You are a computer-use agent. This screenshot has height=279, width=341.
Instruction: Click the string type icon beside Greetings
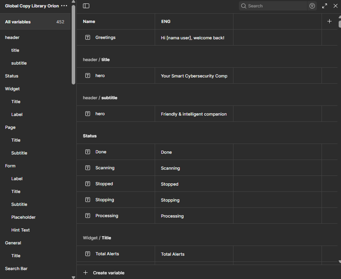(88, 37)
